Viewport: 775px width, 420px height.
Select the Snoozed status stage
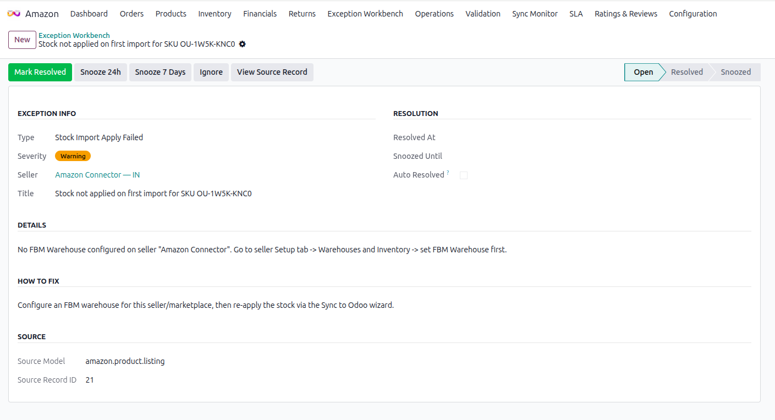click(x=736, y=72)
